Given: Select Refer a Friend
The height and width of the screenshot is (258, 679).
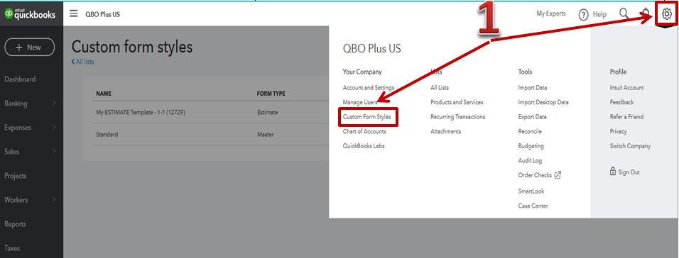Looking at the screenshot, I should click(x=626, y=117).
